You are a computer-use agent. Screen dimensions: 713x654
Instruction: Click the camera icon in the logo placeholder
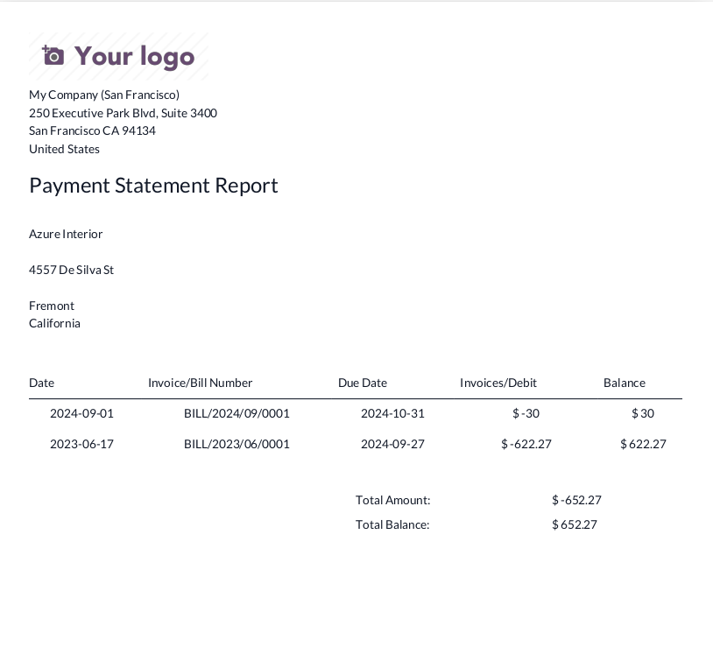(x=53, y=56)
